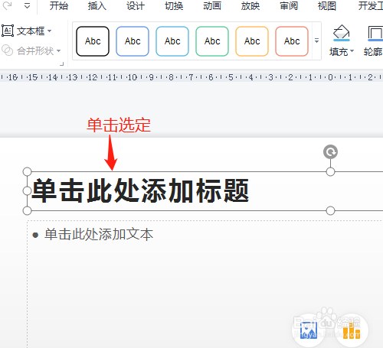383x348 pixels.
Task: Click the 文本框 text box icon
Action: click(8, 31)
